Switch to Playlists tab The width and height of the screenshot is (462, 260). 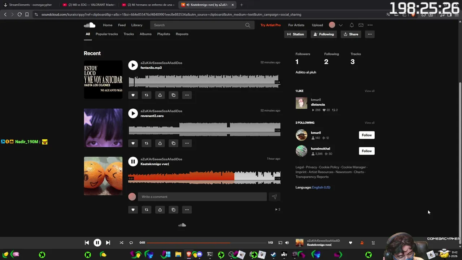click(x=164, y=34)
